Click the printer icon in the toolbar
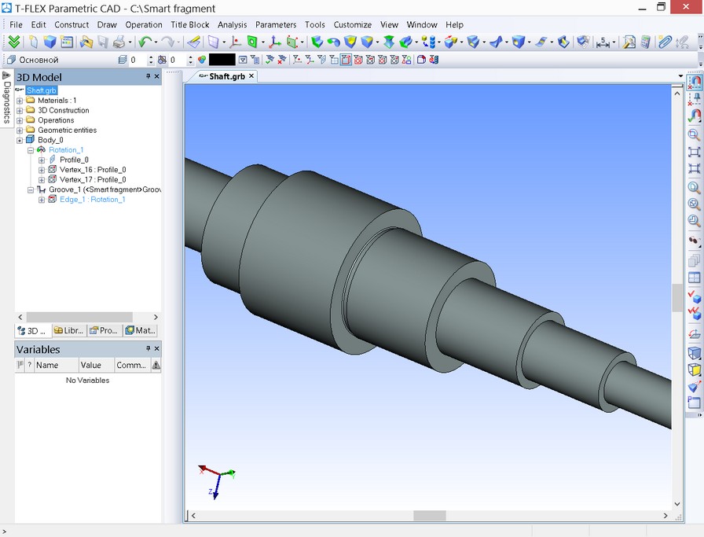Viewport: 704px width, 537px height. pyautogui.click(x=119, y=42)
